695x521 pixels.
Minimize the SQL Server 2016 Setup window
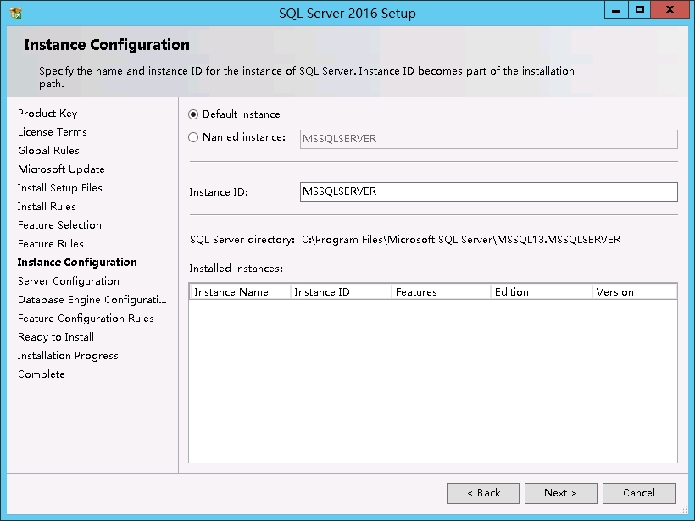[616, 10]
